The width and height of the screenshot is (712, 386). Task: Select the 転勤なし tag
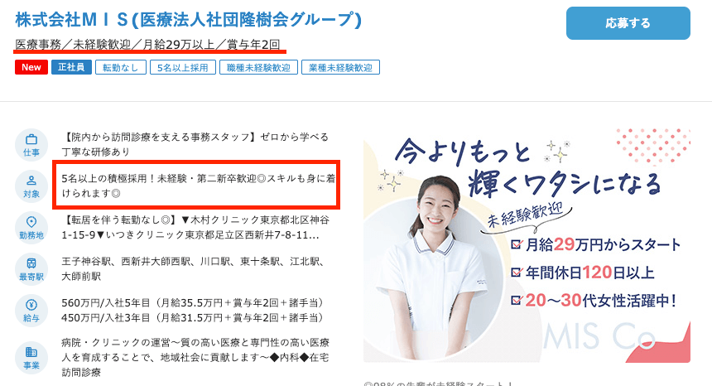(120, 67)
